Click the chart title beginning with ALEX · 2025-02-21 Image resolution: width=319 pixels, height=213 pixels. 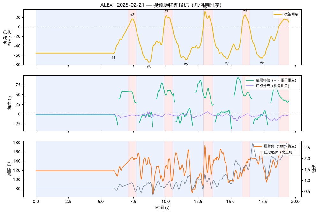tap(161, 5)
